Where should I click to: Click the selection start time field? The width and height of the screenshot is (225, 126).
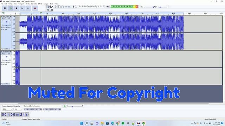33,109
